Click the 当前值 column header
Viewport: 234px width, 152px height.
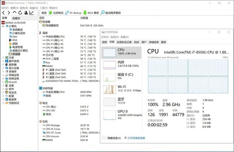click(x=84, y=18)
